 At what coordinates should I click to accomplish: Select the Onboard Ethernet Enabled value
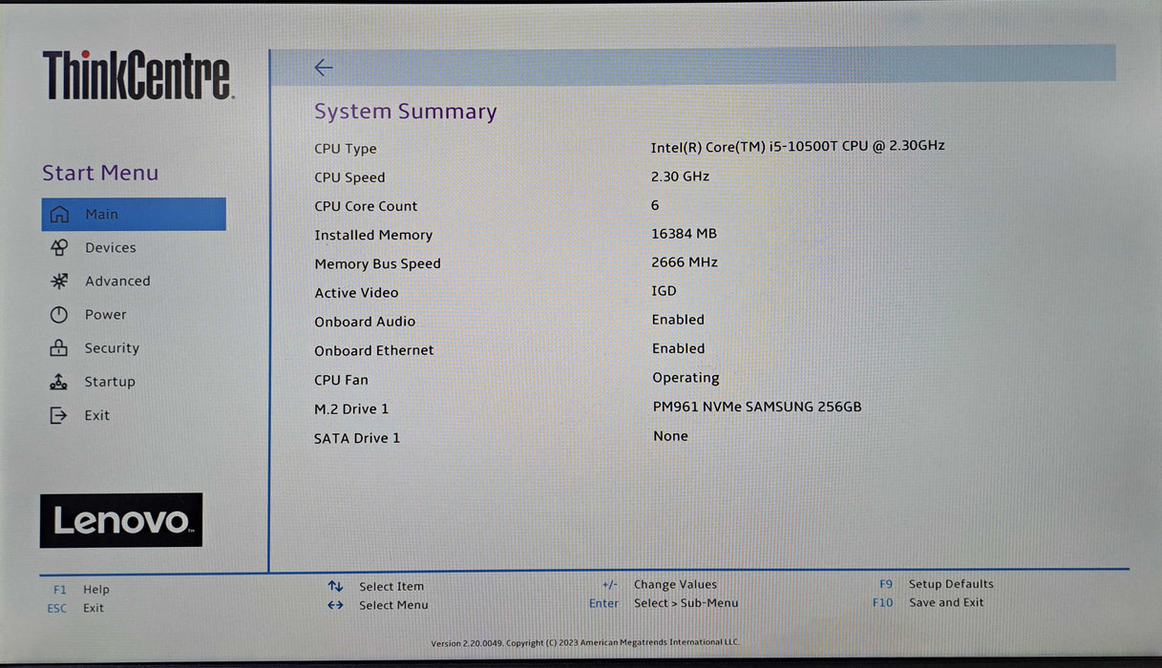(678, 348)
